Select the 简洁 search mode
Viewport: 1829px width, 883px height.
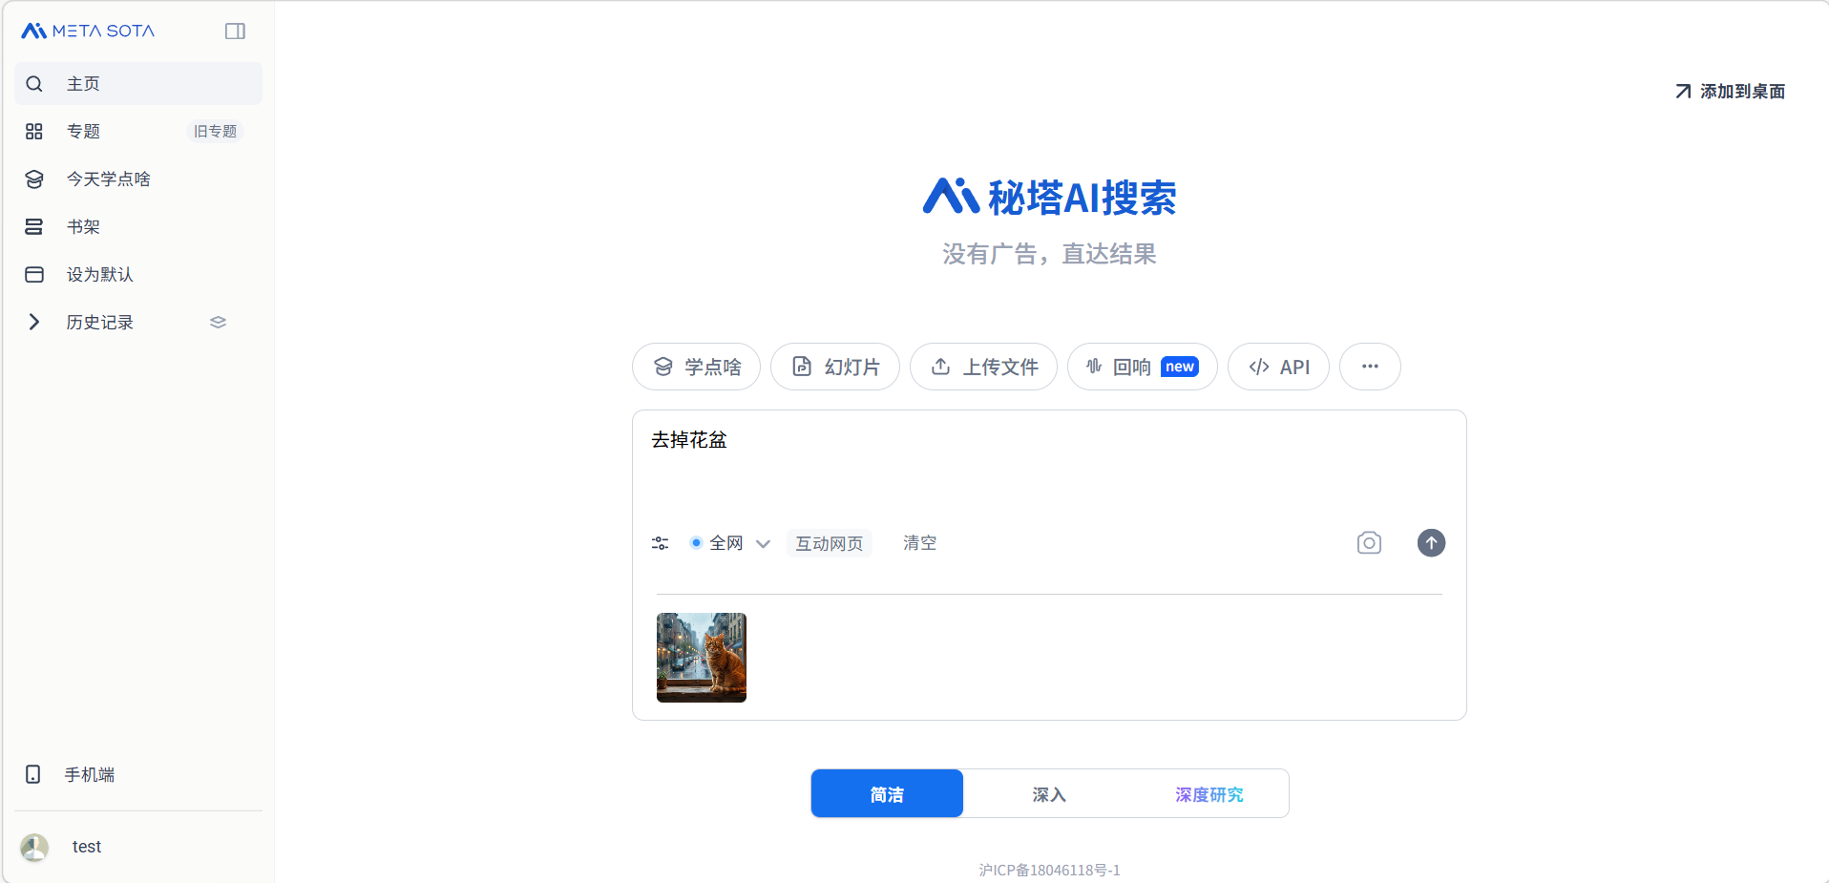(x=887, y=794)
